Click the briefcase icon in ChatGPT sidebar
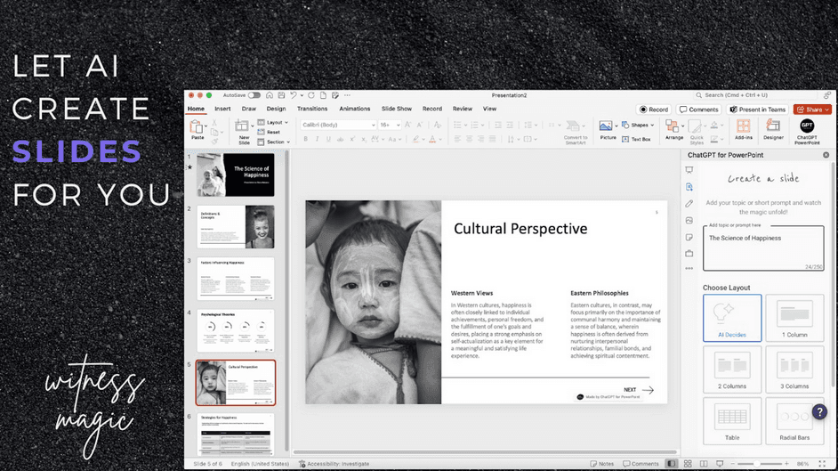The width and height of the screenshot is (838, 471). [x=689, y=254]
